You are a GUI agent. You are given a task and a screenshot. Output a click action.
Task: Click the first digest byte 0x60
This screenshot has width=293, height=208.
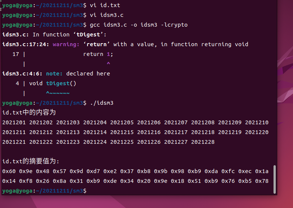tap(9, 171)
